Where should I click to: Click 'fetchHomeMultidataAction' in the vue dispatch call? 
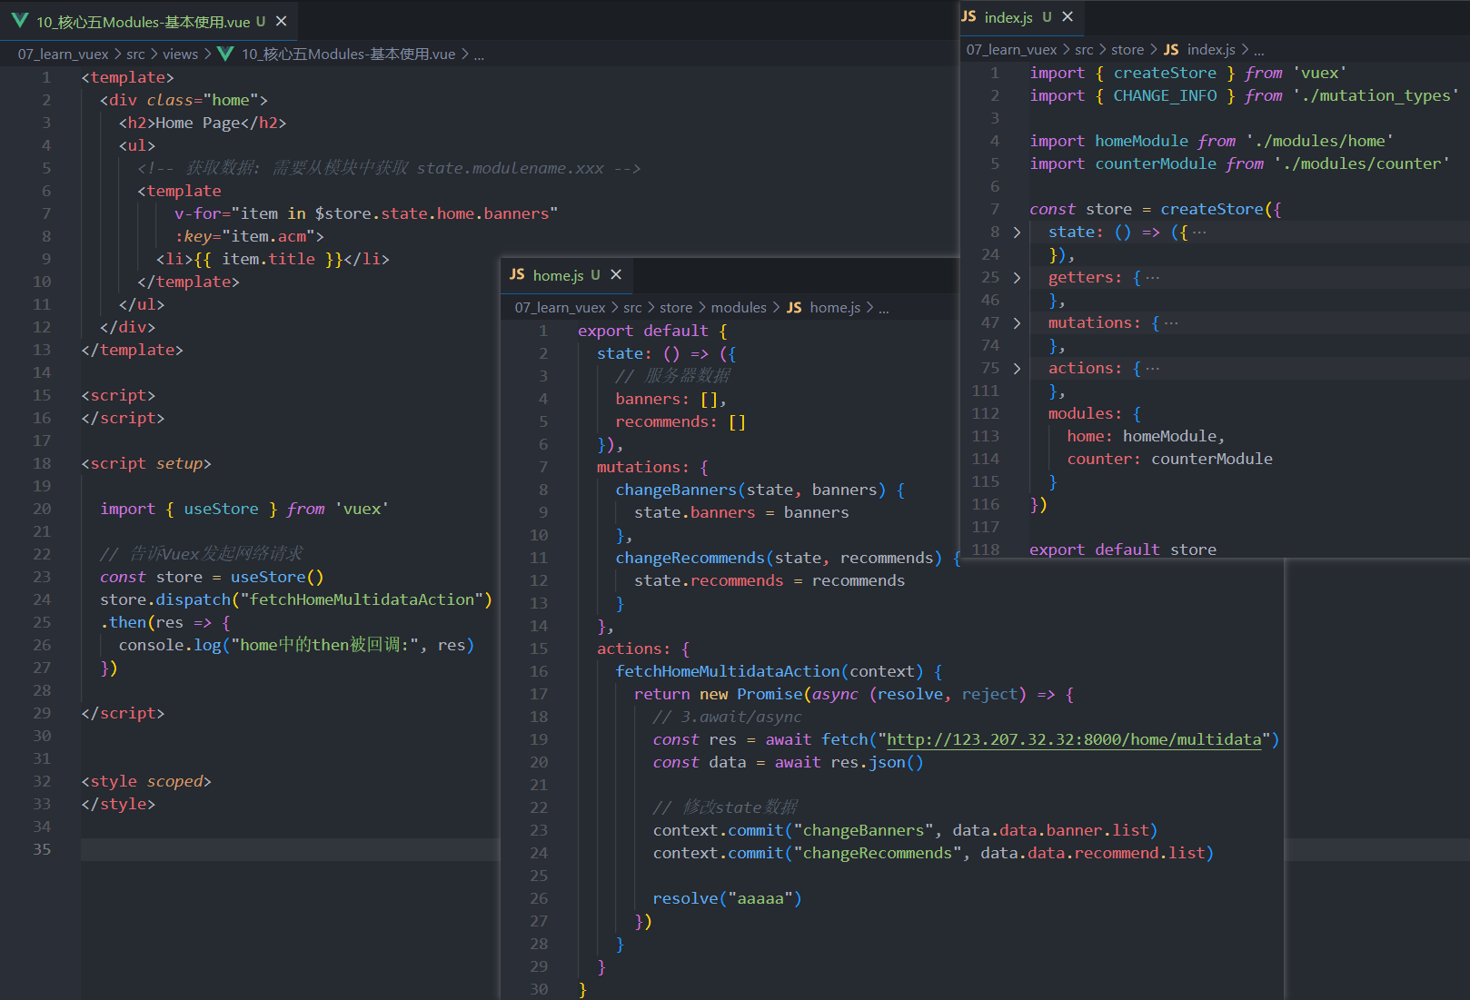pos(362,599)
